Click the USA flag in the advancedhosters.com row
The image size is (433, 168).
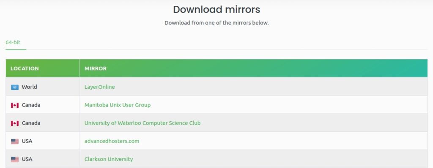tap(15, 141)
